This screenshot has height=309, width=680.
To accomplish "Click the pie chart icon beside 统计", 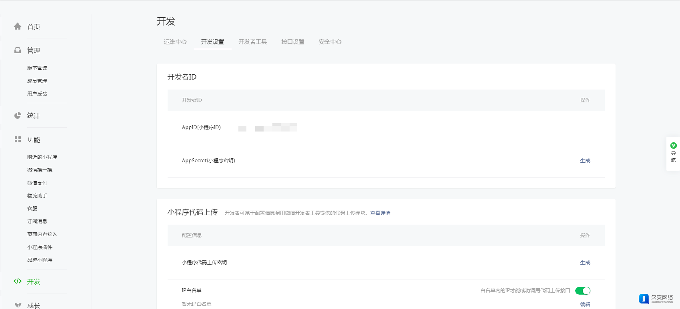I will 18,116.
